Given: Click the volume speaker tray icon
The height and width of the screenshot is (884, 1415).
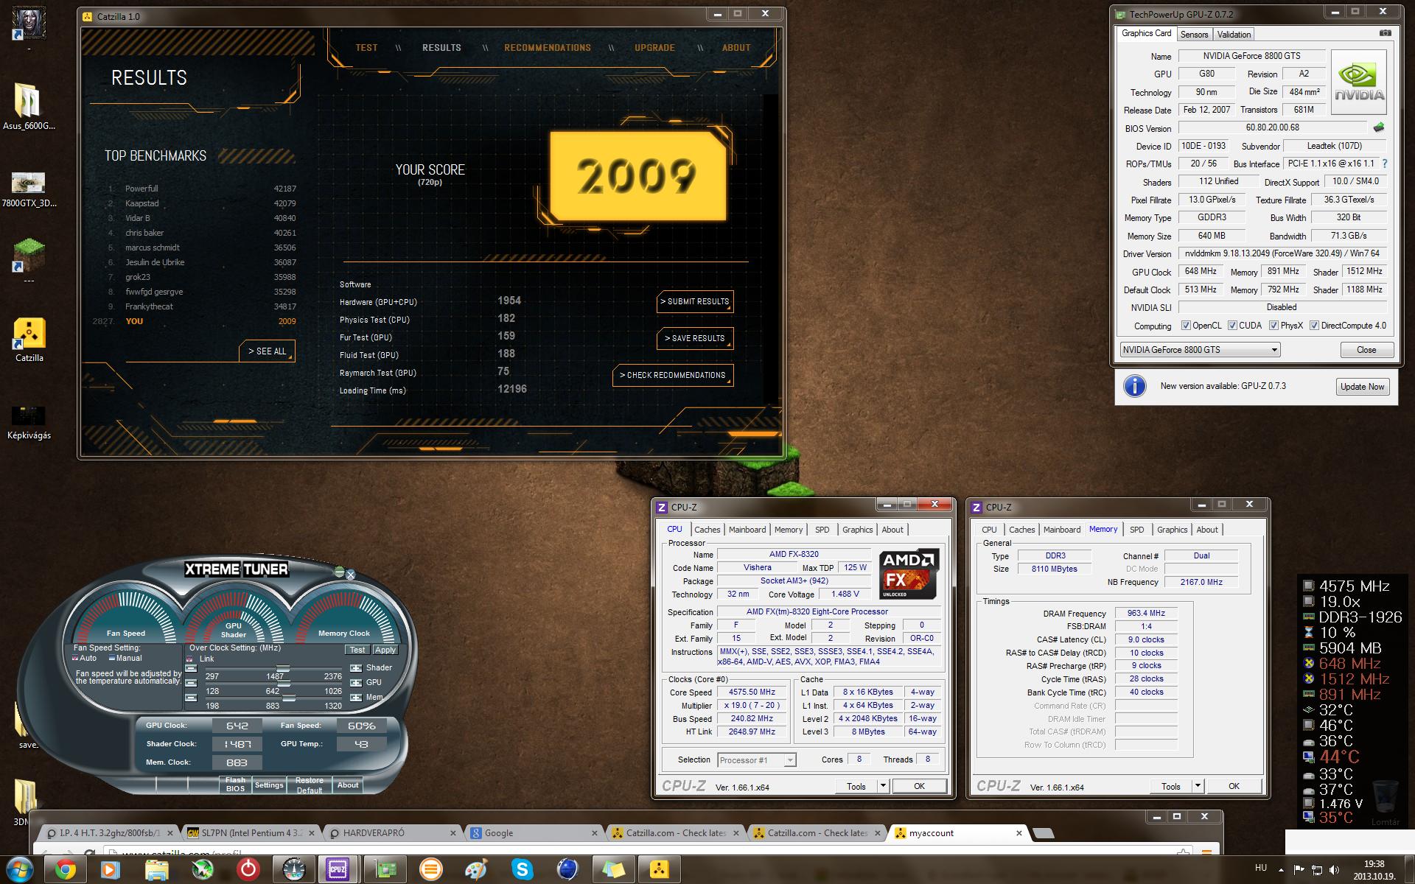Looking at the screenshot, I should [1334, 870].
